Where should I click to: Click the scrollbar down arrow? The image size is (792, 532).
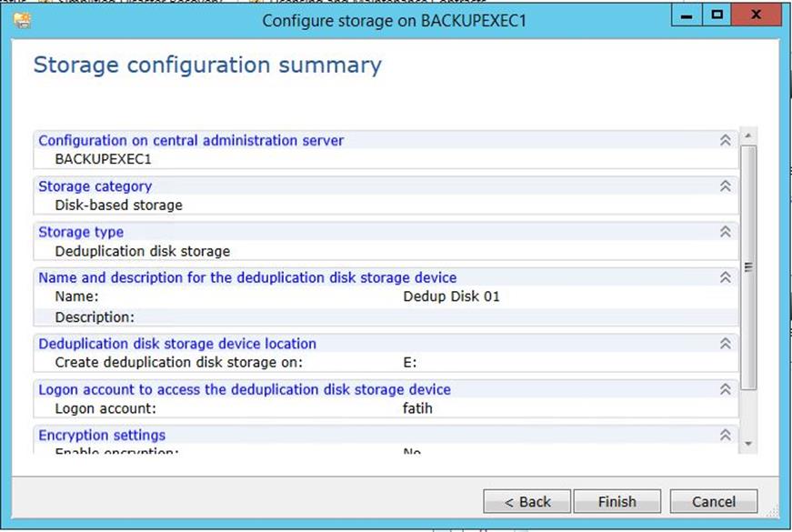(x=749, y=443)
